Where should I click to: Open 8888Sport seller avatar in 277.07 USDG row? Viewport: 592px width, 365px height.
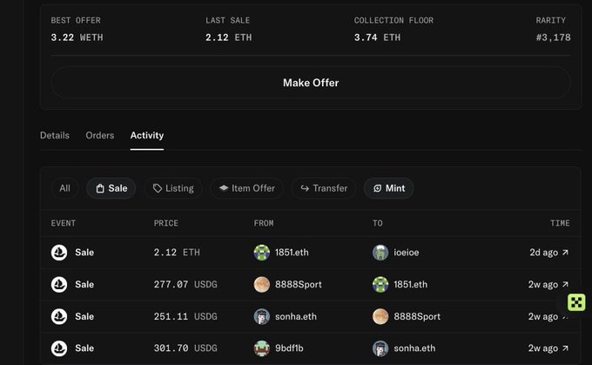pos(262,285)
